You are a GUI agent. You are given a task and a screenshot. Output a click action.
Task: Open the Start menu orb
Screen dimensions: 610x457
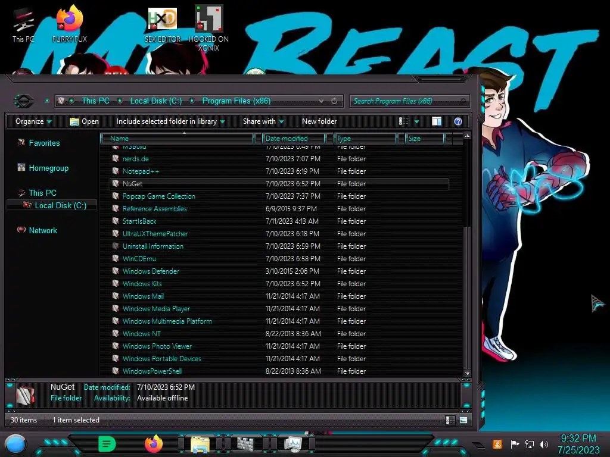(15, 445)
